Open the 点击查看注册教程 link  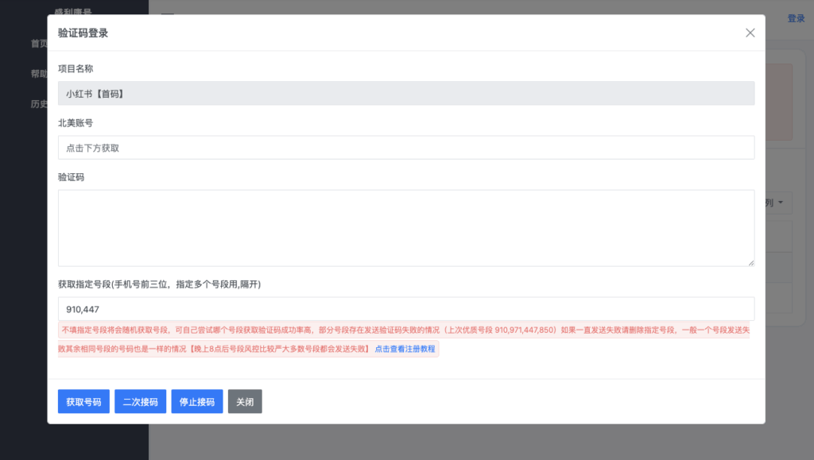[405, 349]
